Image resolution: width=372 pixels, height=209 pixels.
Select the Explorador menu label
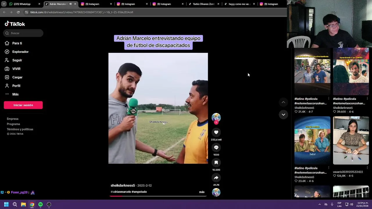pyautogui.click(x=20, y=52)
